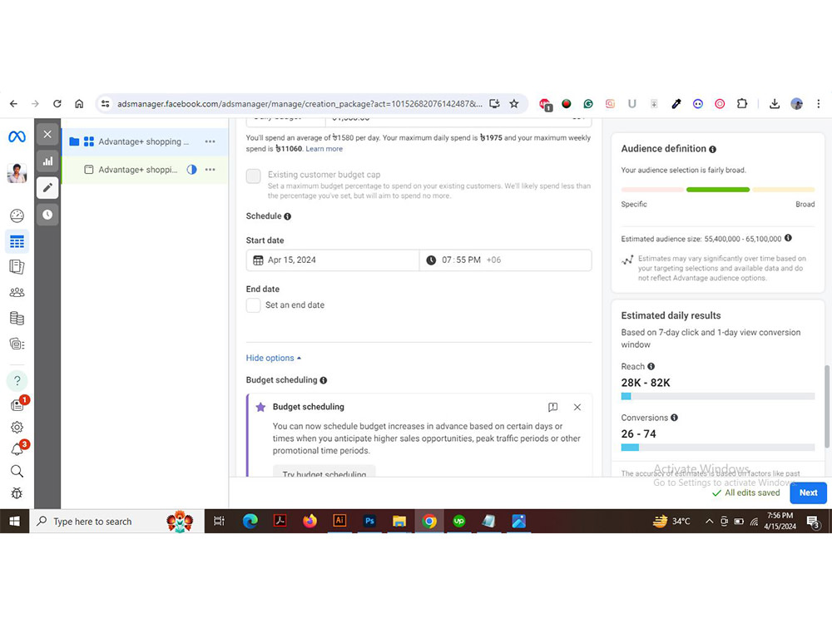Click the adsmanager.facebook.com address bar

(x=300, y=104)
